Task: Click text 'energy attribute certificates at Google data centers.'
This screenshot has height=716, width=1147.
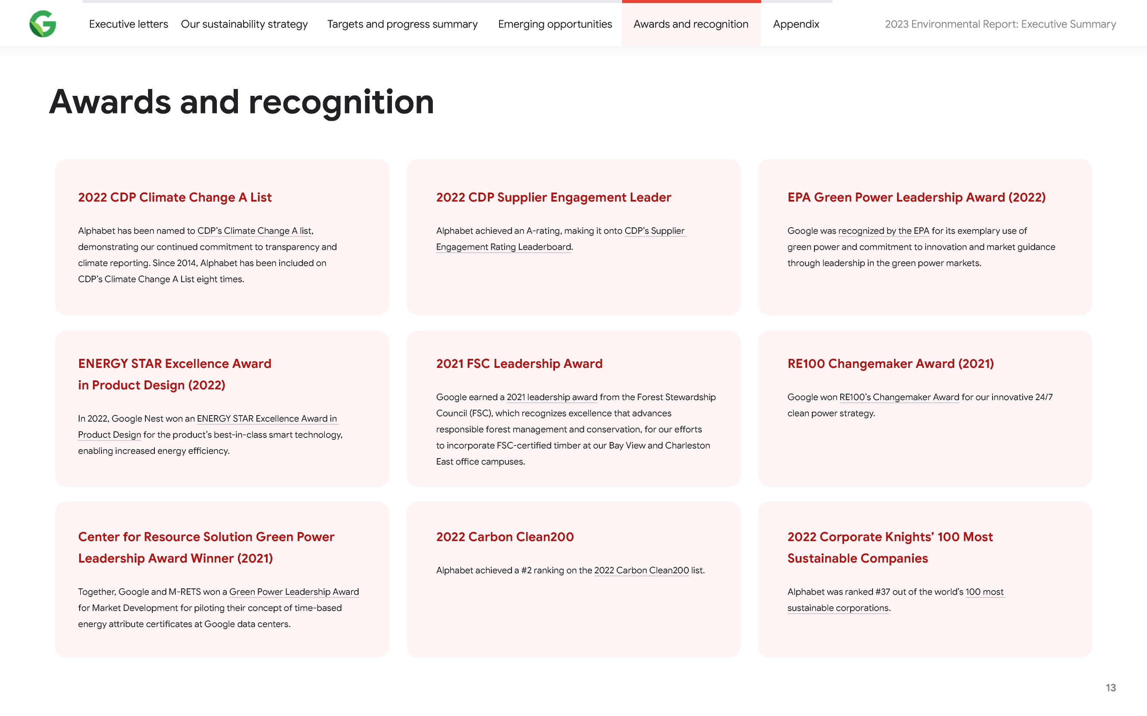Action: tap(185, 624)
